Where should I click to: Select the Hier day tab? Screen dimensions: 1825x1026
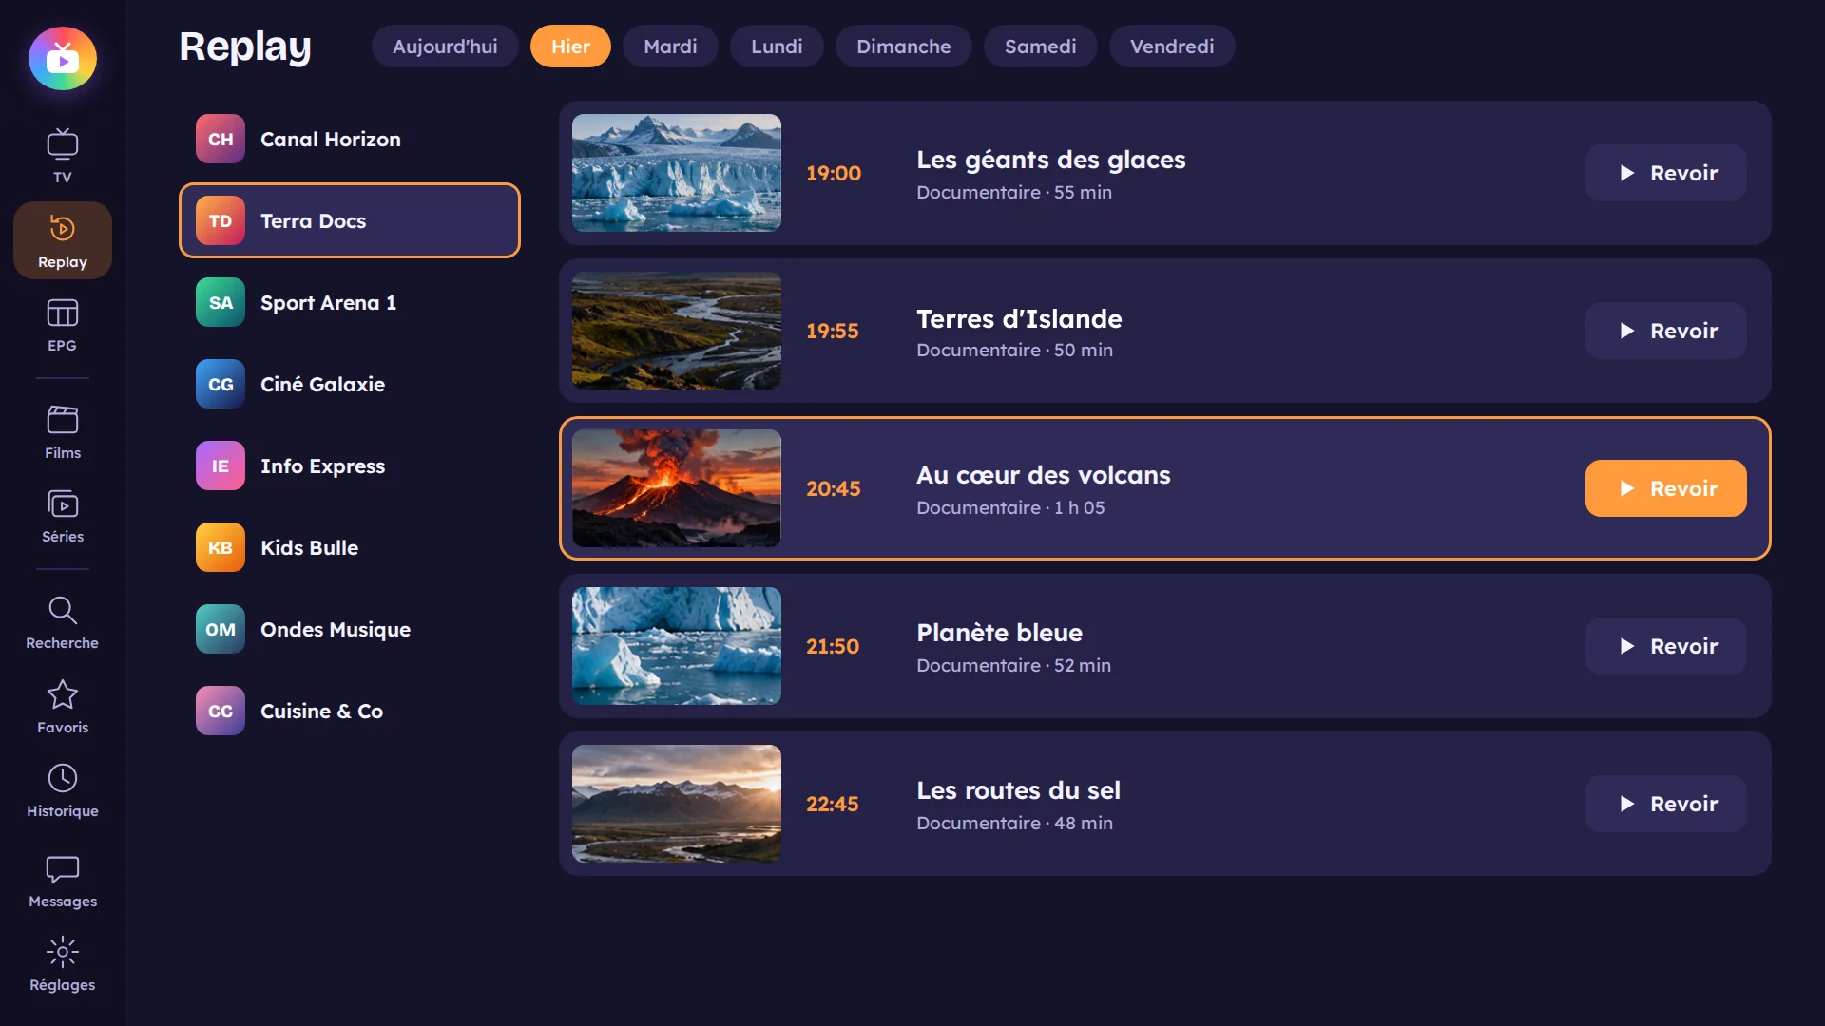point(570,47)
